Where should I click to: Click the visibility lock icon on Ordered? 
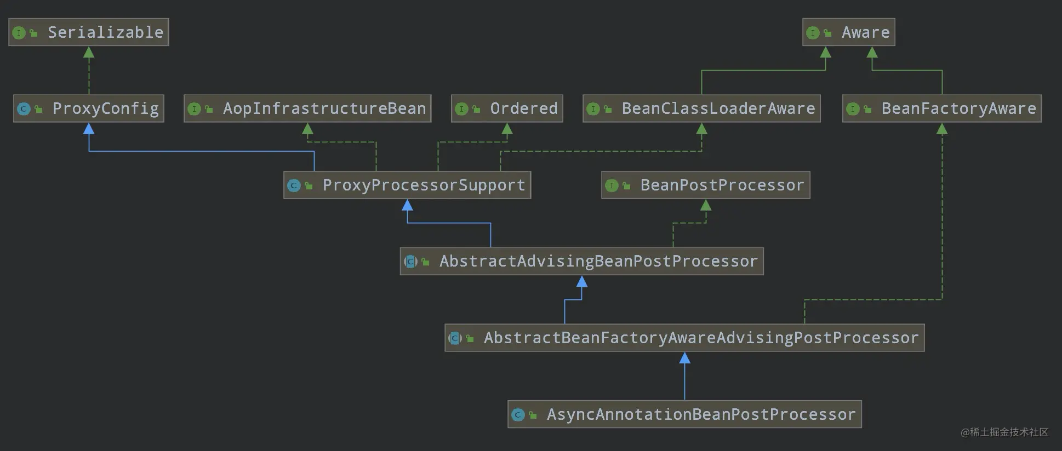tap(476, 109)
